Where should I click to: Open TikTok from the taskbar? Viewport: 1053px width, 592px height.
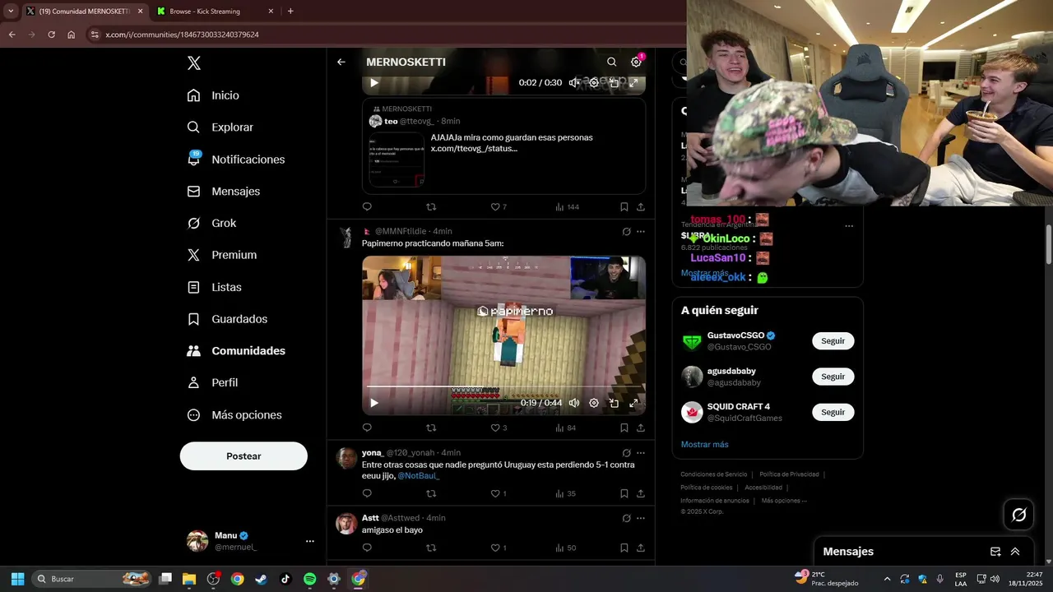[285, 579]
